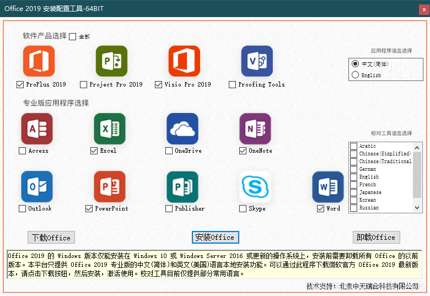Click the proofing language list scrollbar thumb
Viewport: 430px width, 296px height.
417,175
